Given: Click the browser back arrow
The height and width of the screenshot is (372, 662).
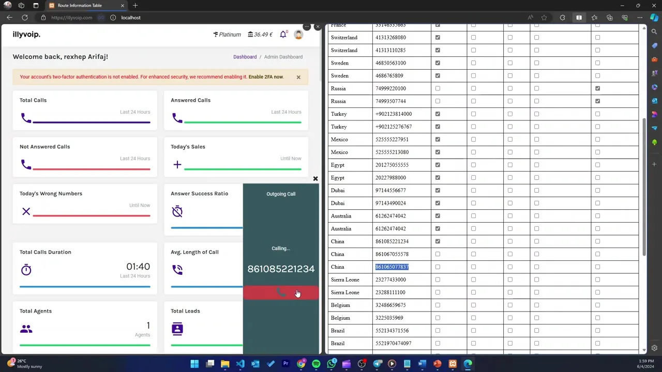Looking at the screenshot, I should point(9,18).
